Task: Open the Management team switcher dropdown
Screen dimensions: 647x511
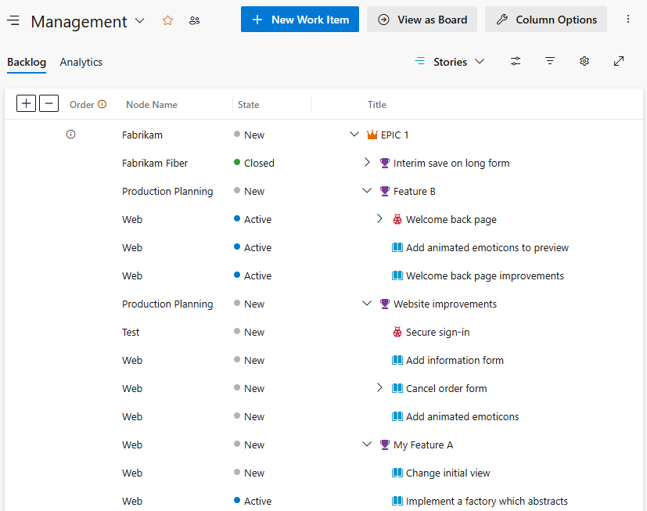Action: coord(139,21)
